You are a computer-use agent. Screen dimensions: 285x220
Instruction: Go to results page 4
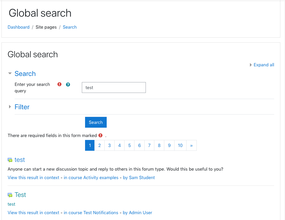pyautogui.click(x=120, y=145)
